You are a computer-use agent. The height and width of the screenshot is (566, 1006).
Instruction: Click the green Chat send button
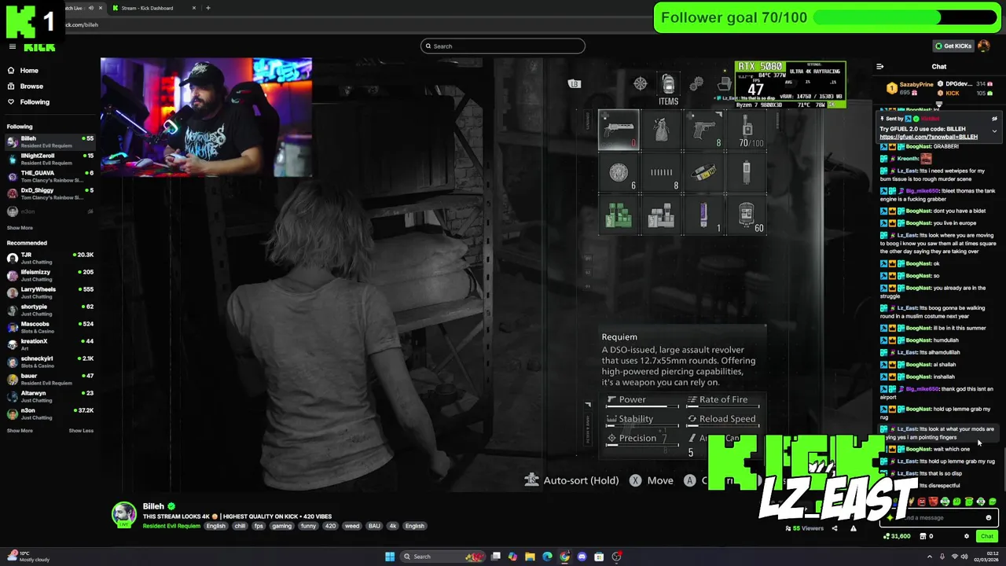point(987,536)
